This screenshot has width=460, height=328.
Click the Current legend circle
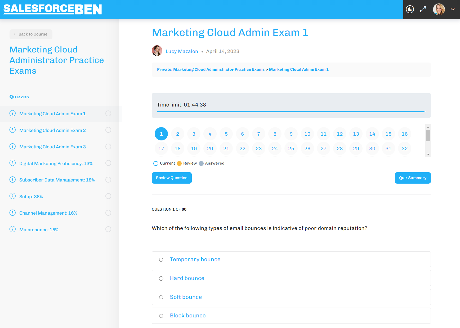click(x=156, y=163)
